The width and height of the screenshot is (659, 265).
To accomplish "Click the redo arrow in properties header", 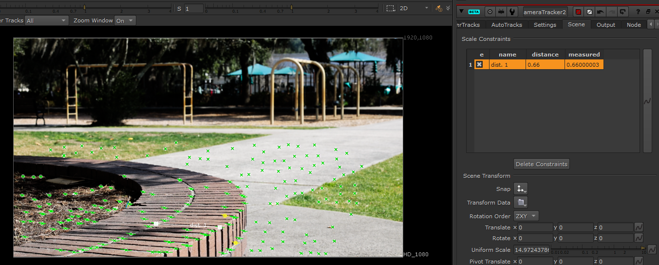I will 612,12.
